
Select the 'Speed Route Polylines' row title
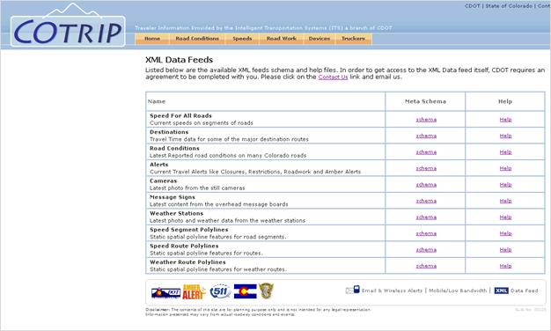point(184,246)
